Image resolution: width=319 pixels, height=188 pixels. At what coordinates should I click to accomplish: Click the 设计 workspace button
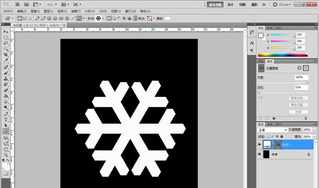click(x=230, y=5)
